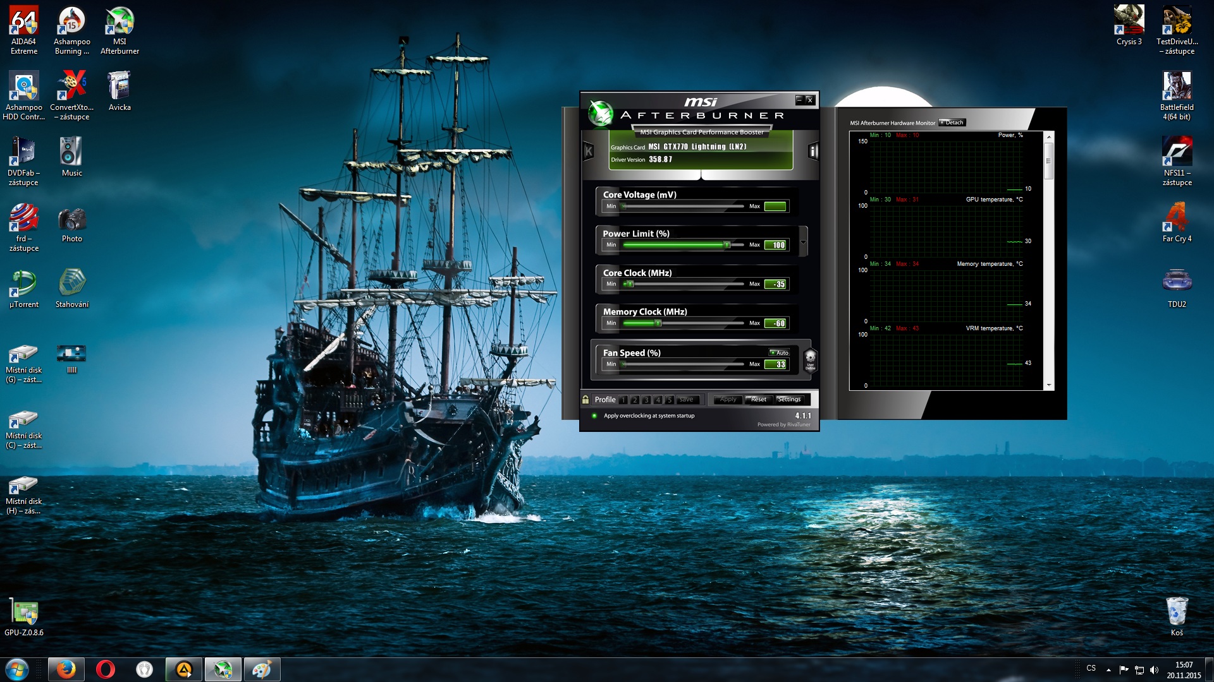Open the info 'i' panel icon
The height and width of the screenshot is (682, 1214).
pos(813,151)
